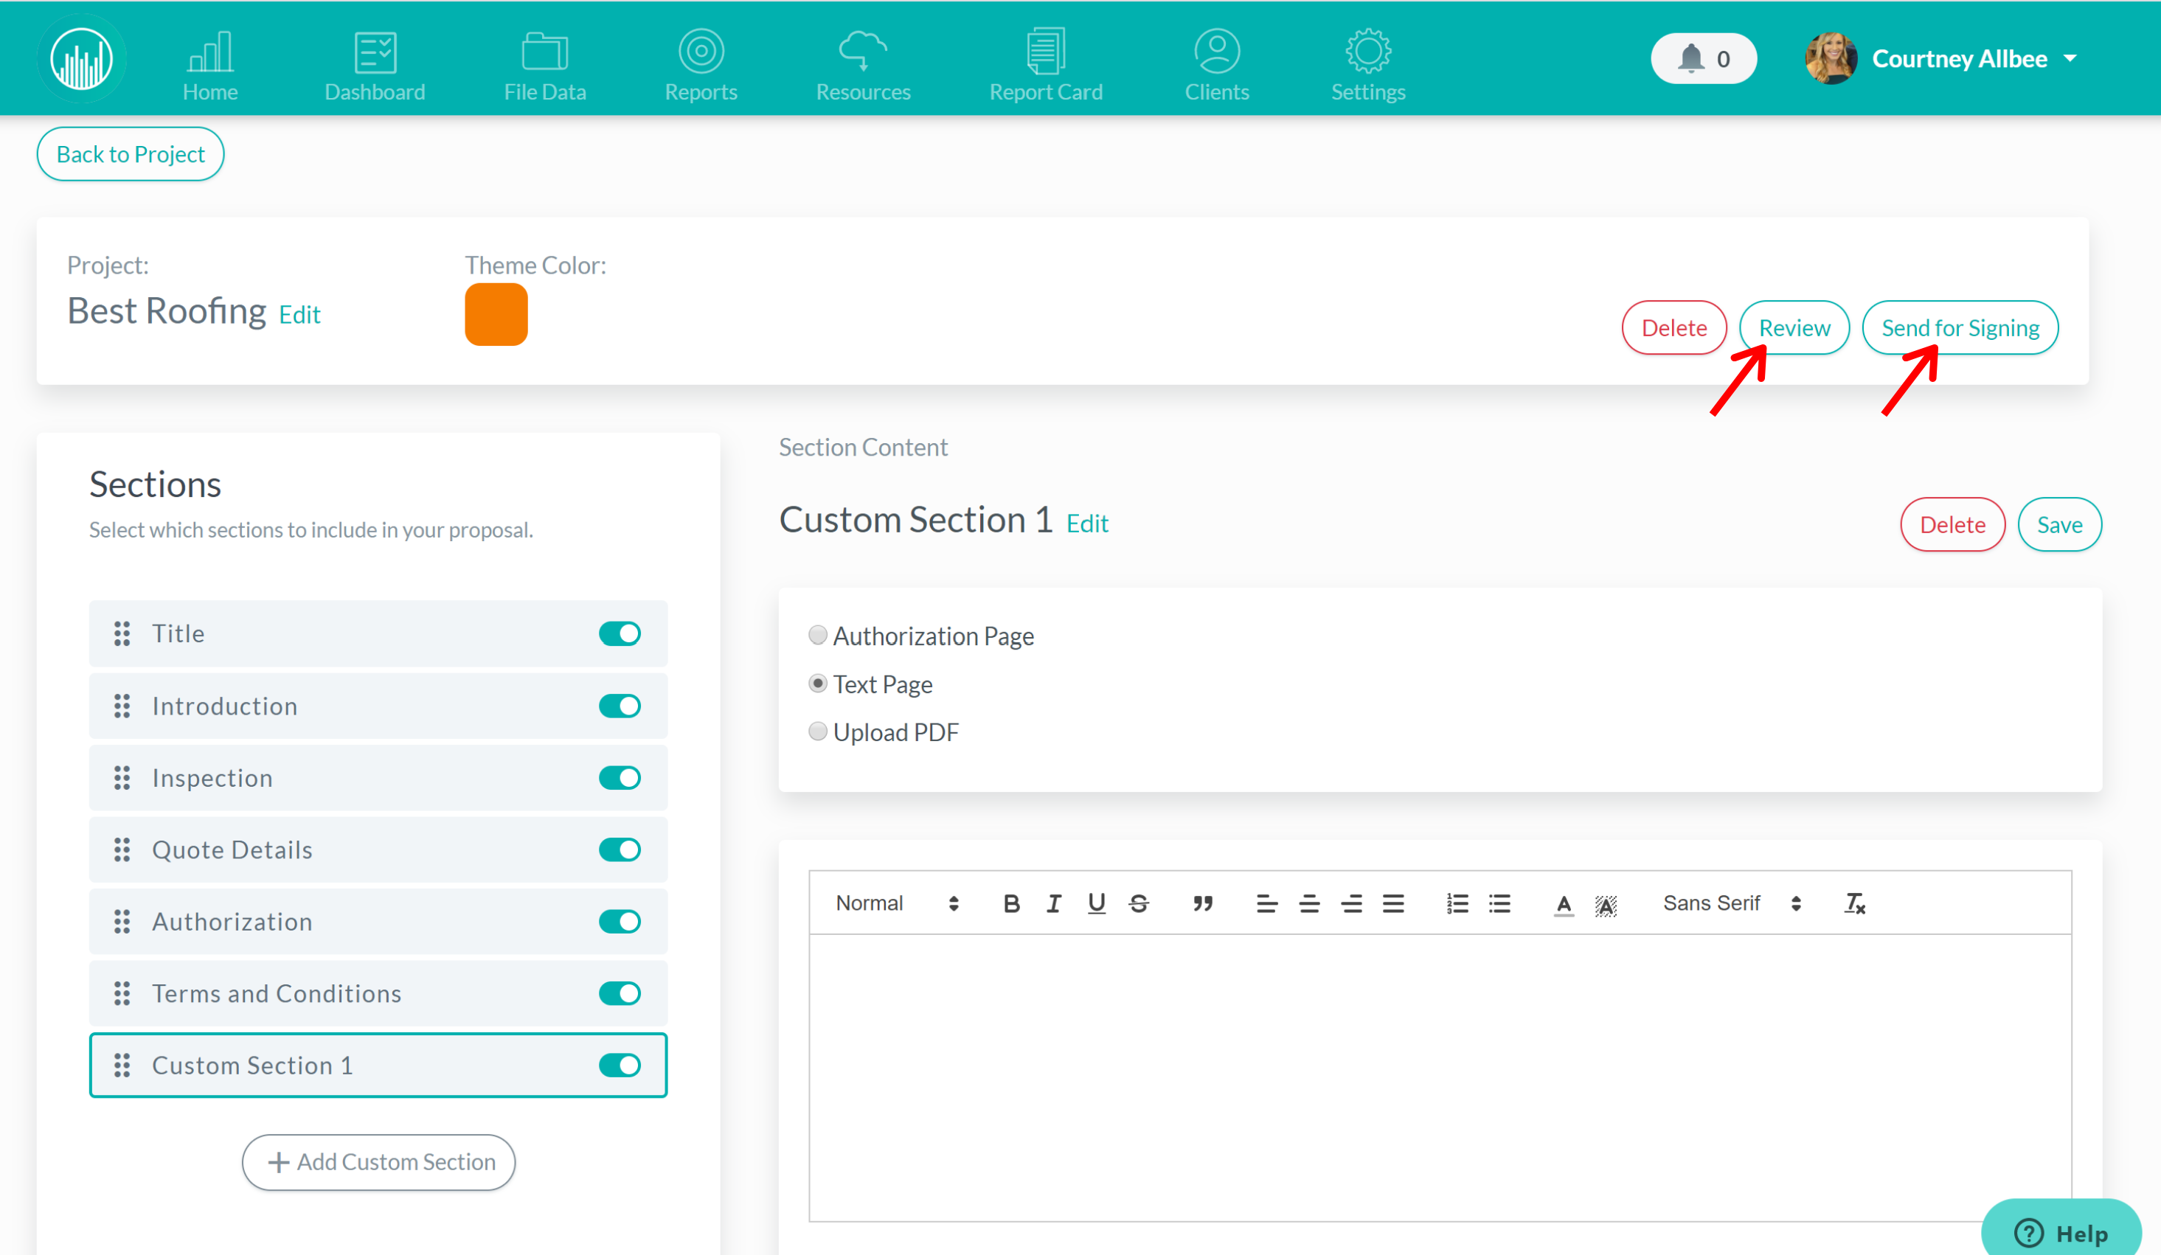This screenshot has width=2161, height=1255.
Task: Align text right
Action: [x=1351, y=903]
